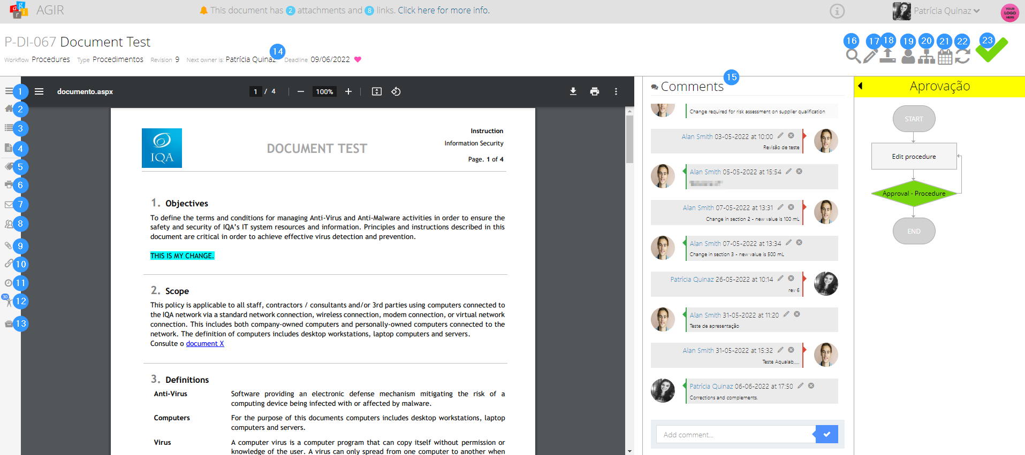Click the PDF vertical scrollbar thumb
The image size is (1025, 455).
point(630,139)
